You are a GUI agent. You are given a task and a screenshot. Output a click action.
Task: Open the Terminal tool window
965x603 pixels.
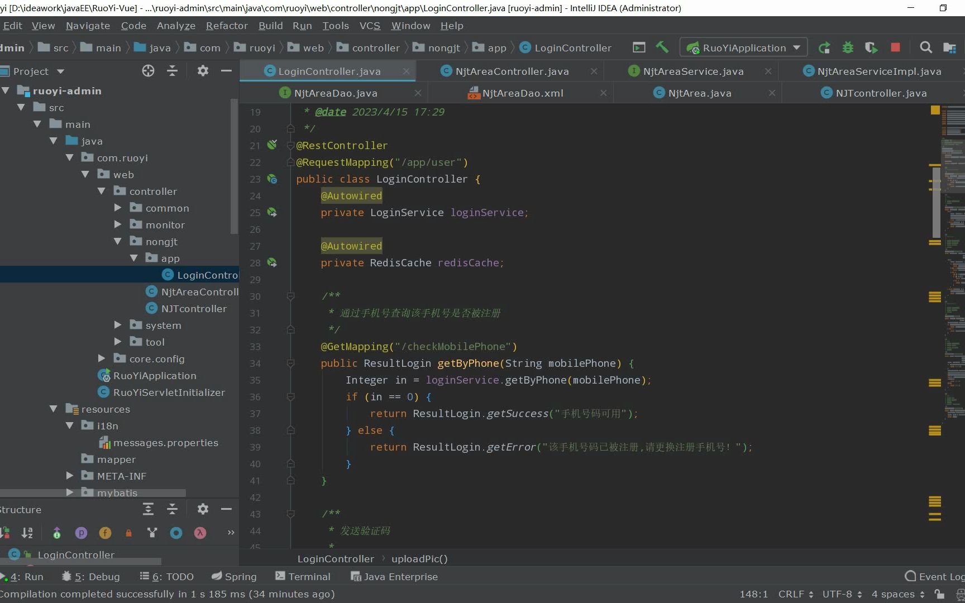coord(303,577)
